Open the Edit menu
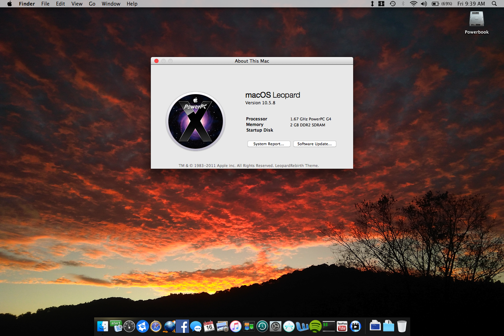504x336 pixels. tap(61, 3)
